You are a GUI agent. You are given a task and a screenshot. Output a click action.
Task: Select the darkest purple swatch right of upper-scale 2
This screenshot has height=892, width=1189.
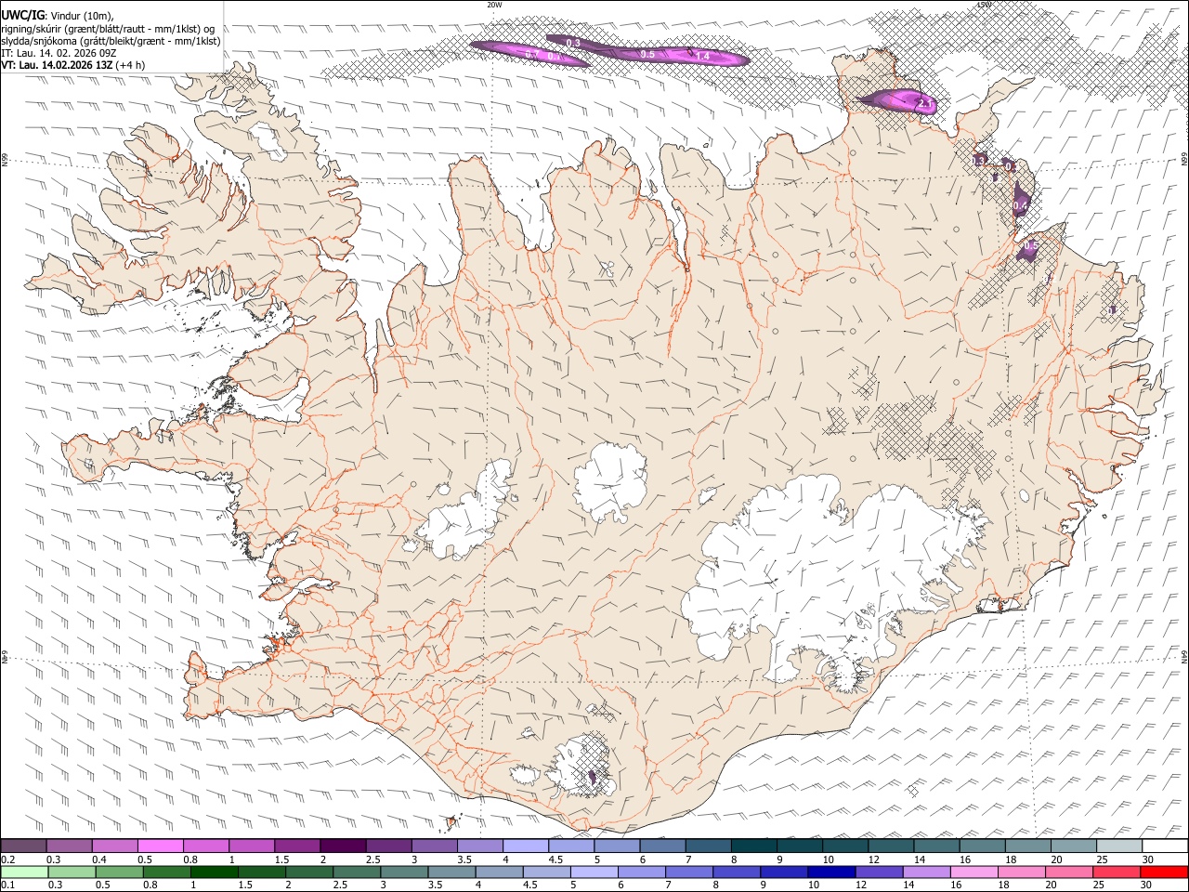(x=342, y=846)
